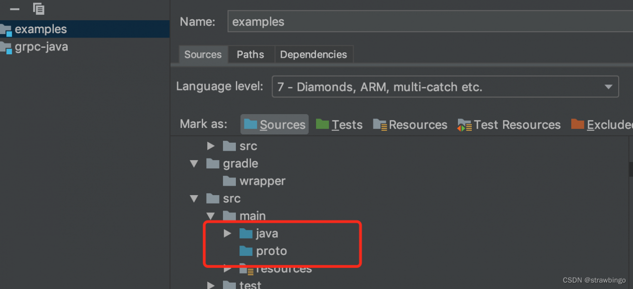The image size is (633, 289).
Task: Expand the resources folder node
Action: [227, 268]
